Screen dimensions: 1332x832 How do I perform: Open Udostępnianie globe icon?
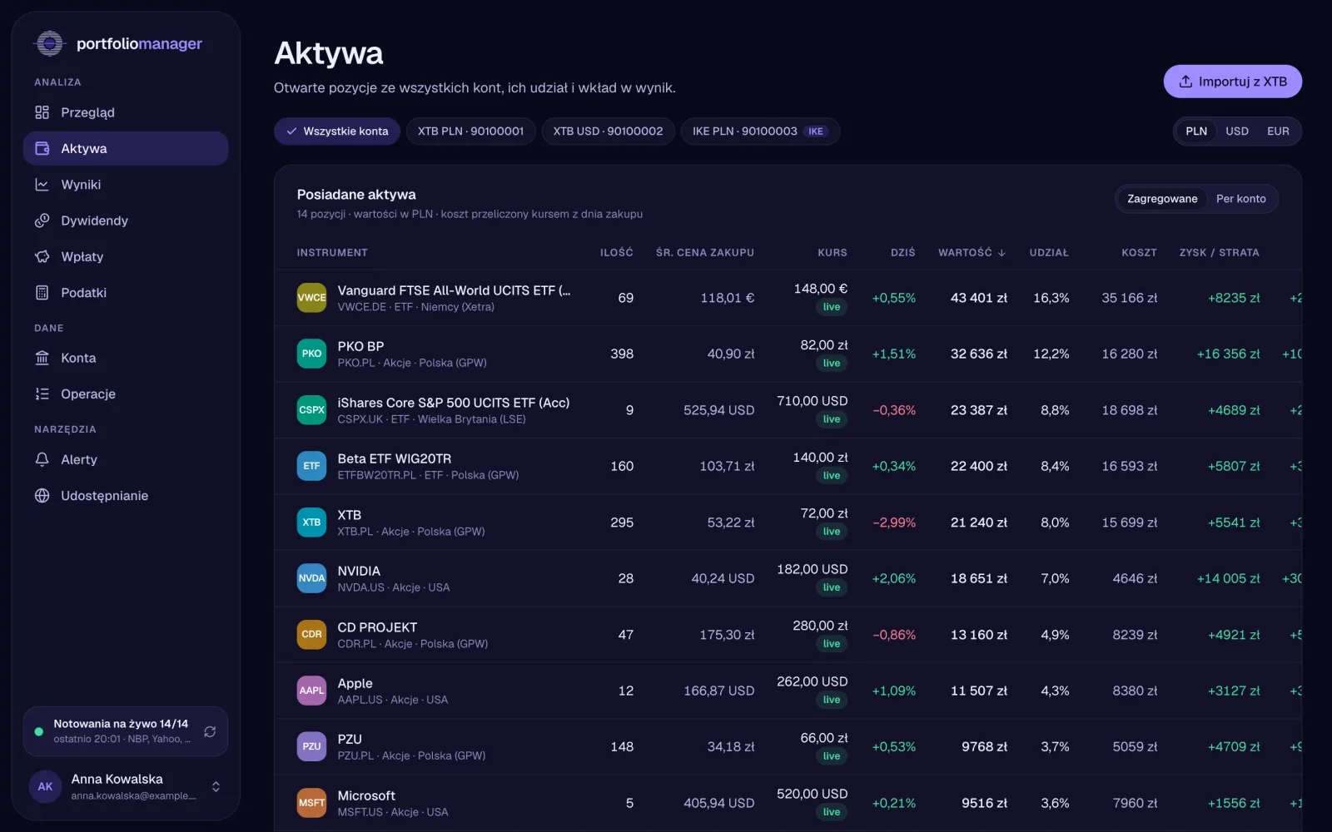tap(42, 496)
